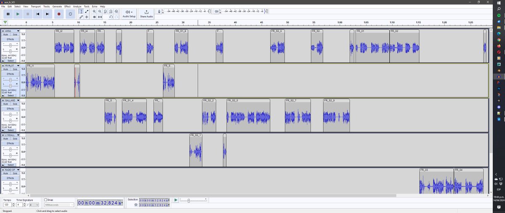Toggle the Loop button
The width and height of the screenshot is (505, 213).
click(70, 14)
